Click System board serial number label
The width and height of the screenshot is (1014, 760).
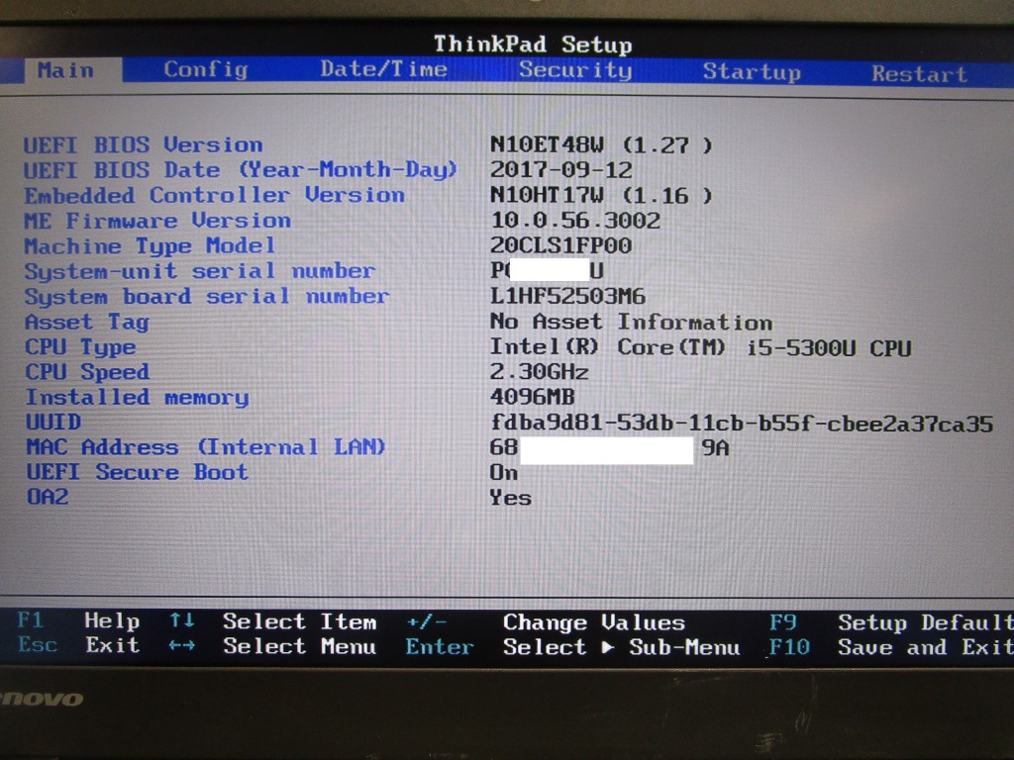207,297
